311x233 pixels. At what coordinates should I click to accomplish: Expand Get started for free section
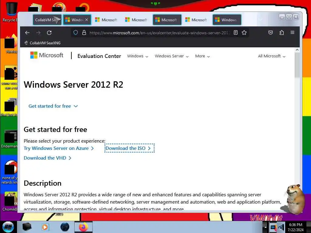click(x=53, y=106)
